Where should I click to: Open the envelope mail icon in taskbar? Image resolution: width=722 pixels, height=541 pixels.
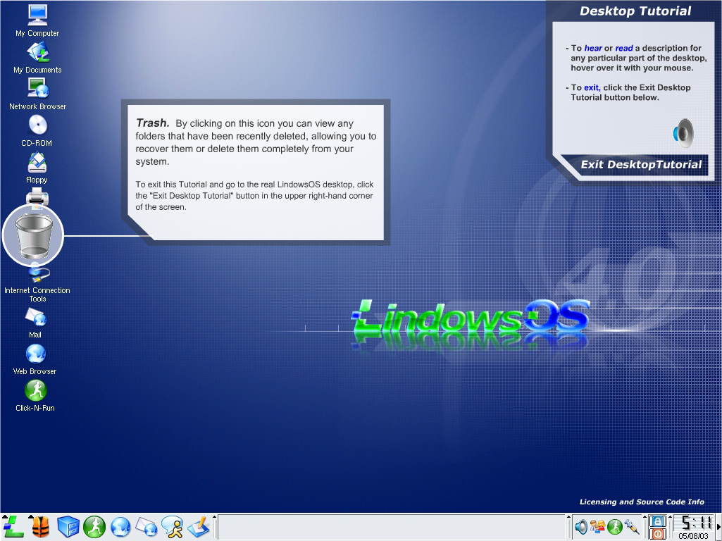pos(147,527)
